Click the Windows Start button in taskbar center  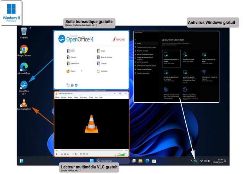pyautogui.click(x=92, y=161)
